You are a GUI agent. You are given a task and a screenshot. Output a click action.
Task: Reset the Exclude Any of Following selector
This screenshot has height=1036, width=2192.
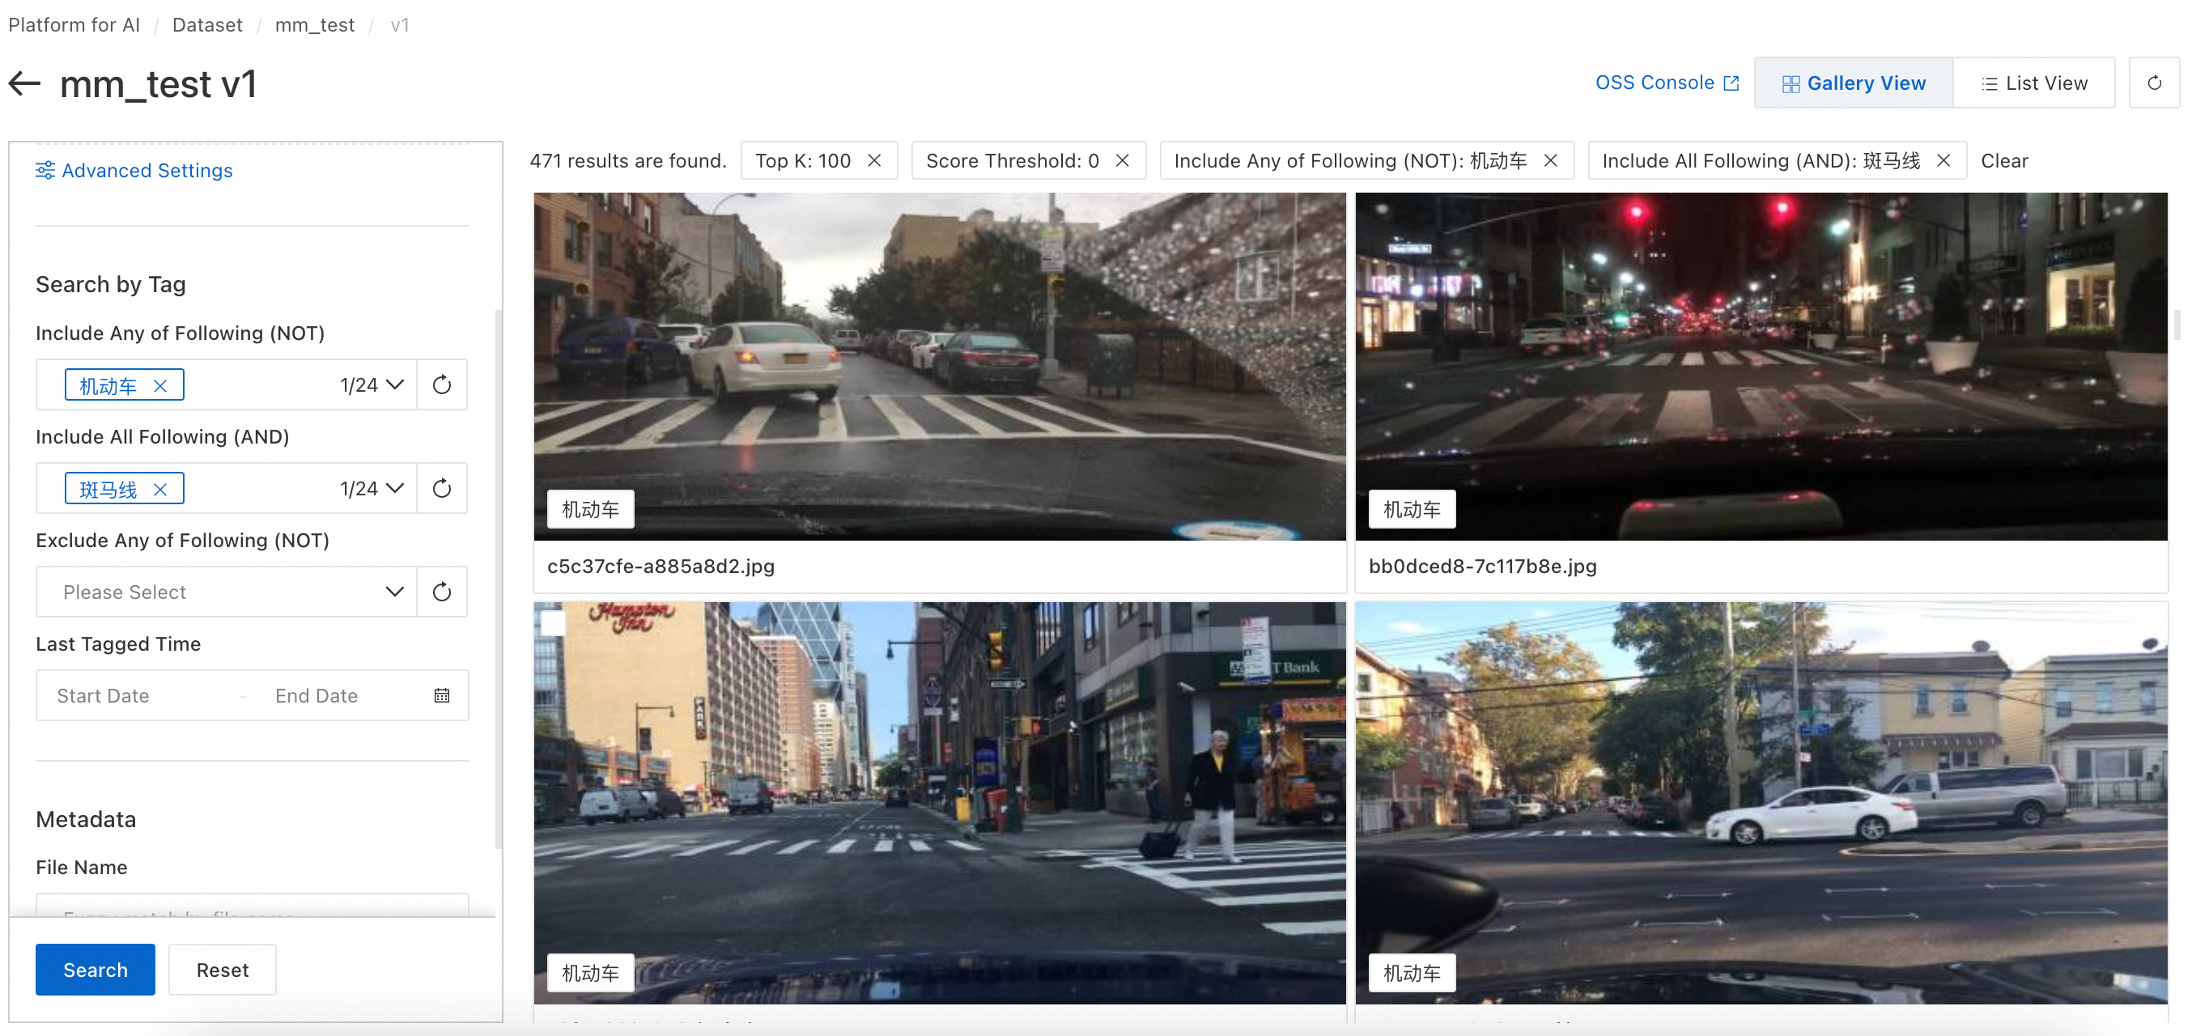tap(442, 592)
